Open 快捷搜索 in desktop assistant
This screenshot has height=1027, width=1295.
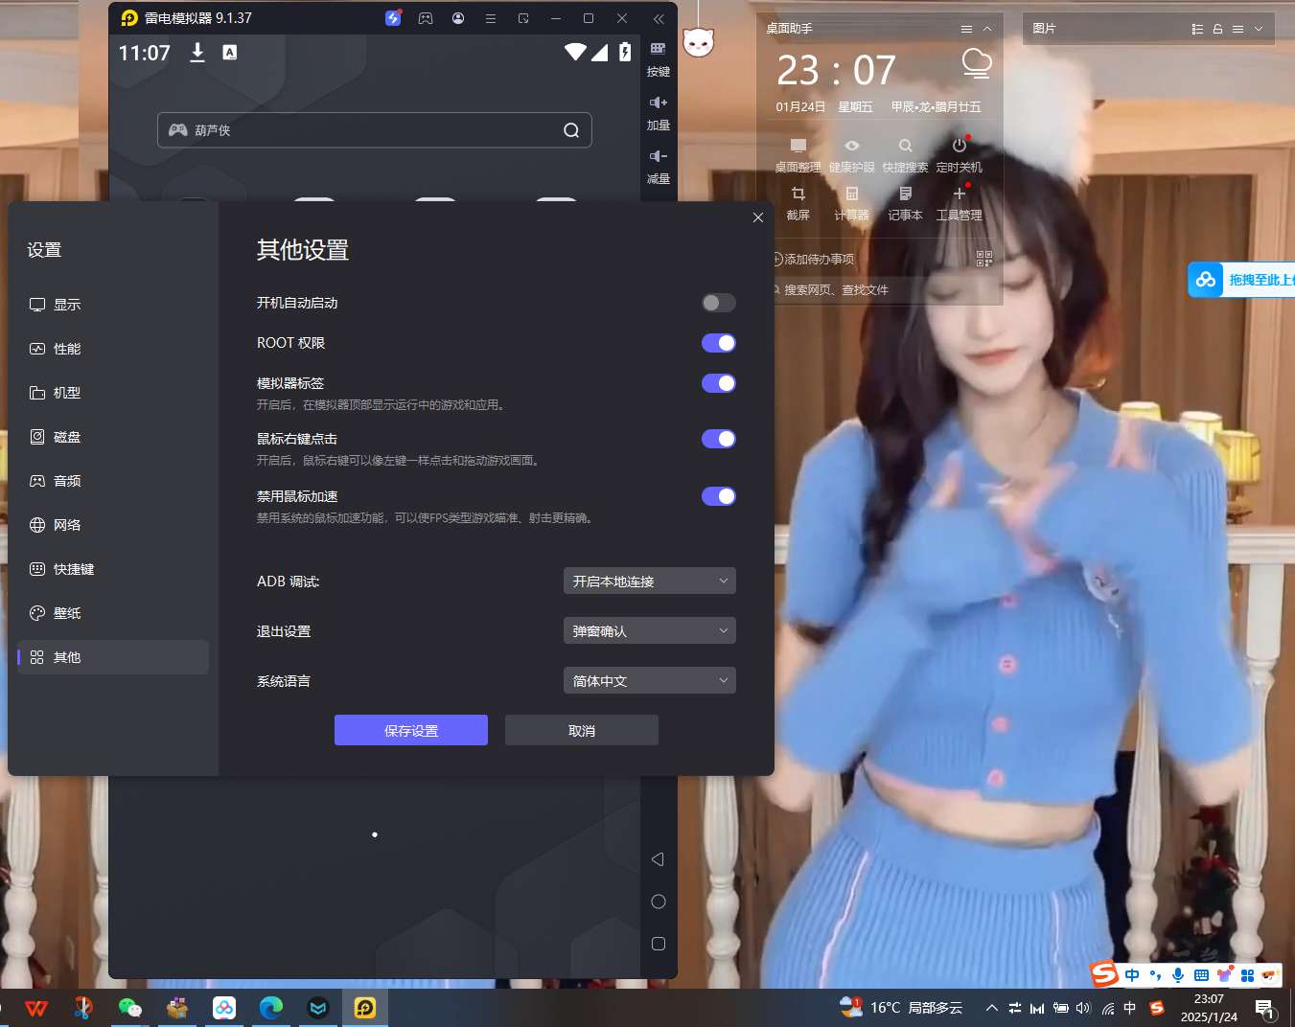click(905, 155)
